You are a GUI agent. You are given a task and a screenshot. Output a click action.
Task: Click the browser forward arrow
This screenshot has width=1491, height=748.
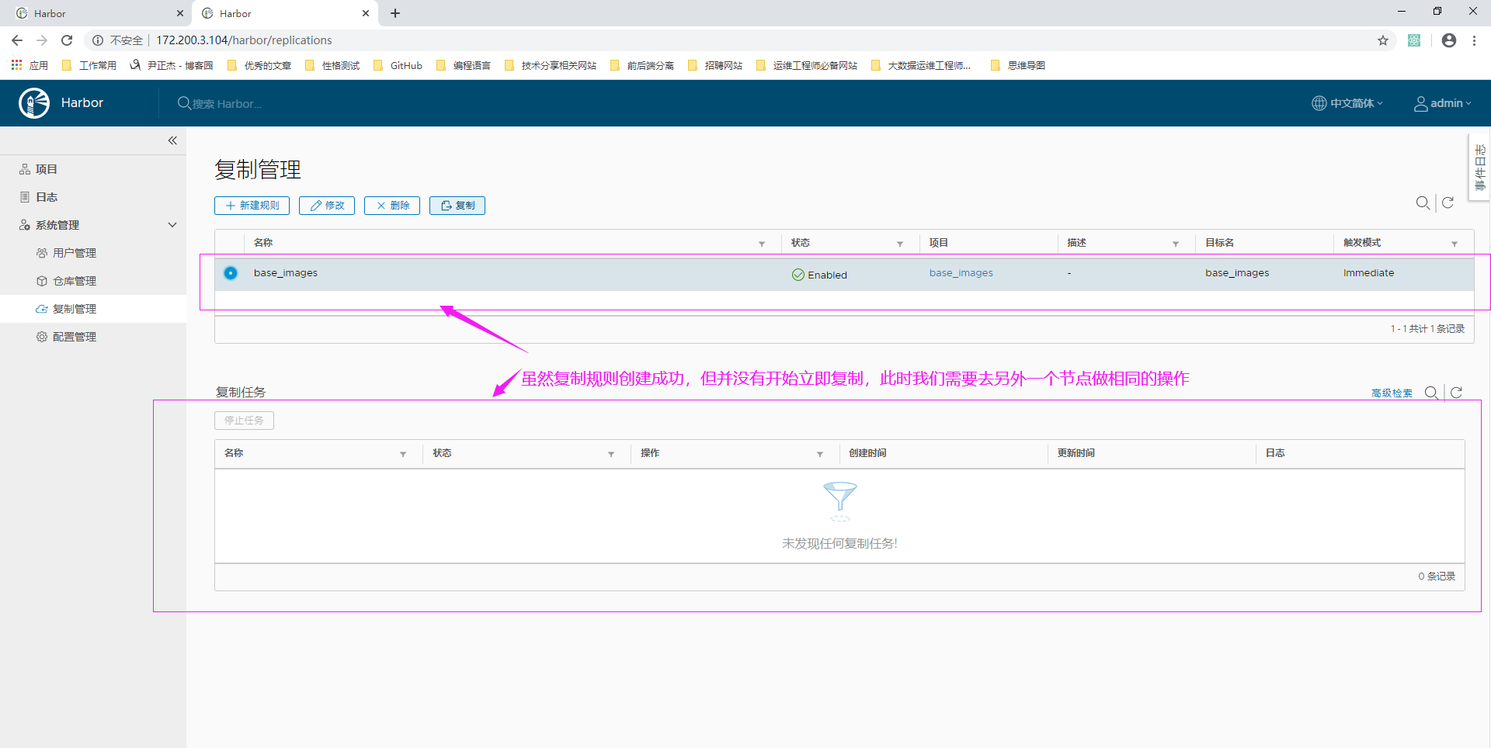[42, 40]
